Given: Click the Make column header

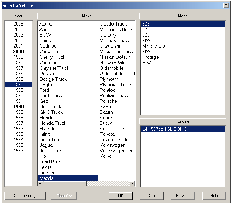Looking at the screenshot, I should [x=87, y=16].
